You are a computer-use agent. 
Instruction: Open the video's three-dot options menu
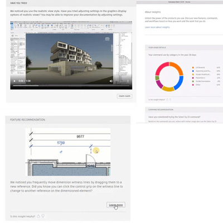click(128, 81)
